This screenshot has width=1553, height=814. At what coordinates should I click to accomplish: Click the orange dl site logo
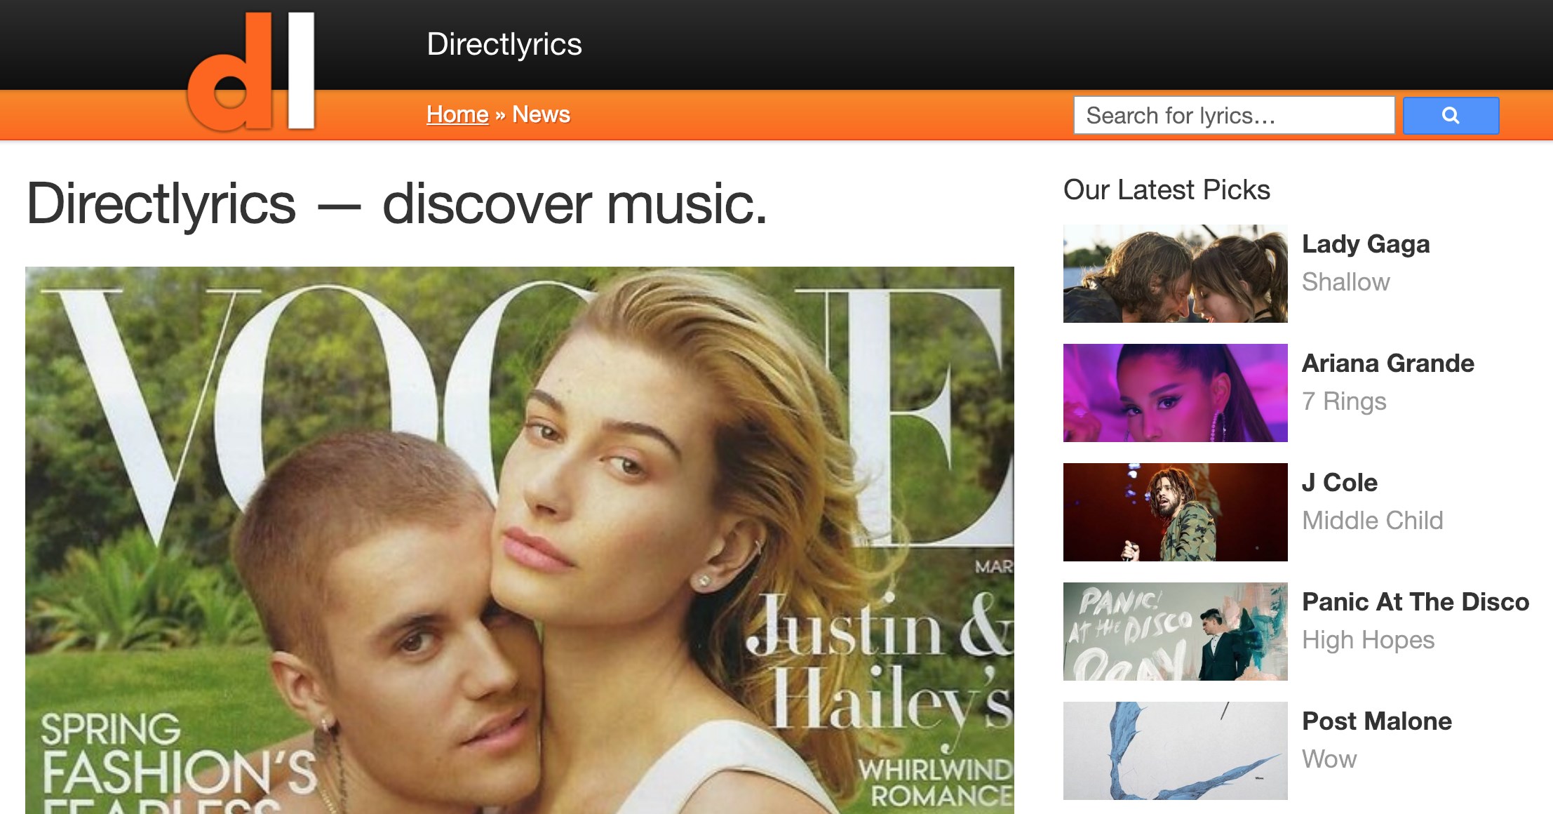tap(251, 71)
